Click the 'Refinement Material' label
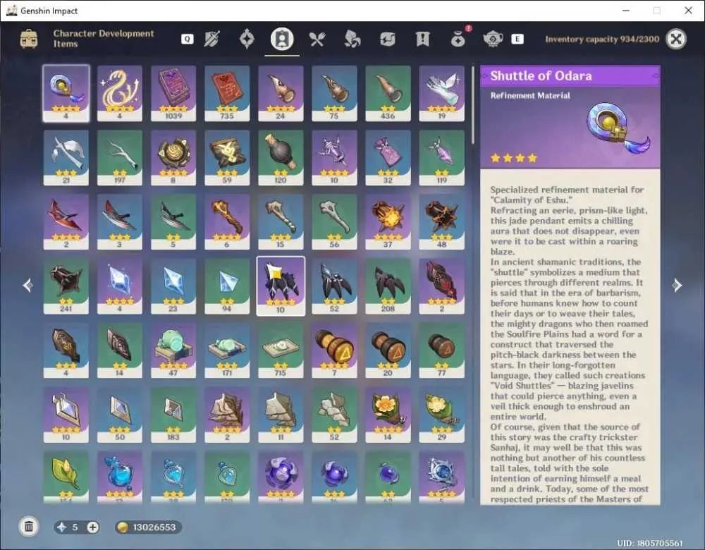 coord(530,95)
